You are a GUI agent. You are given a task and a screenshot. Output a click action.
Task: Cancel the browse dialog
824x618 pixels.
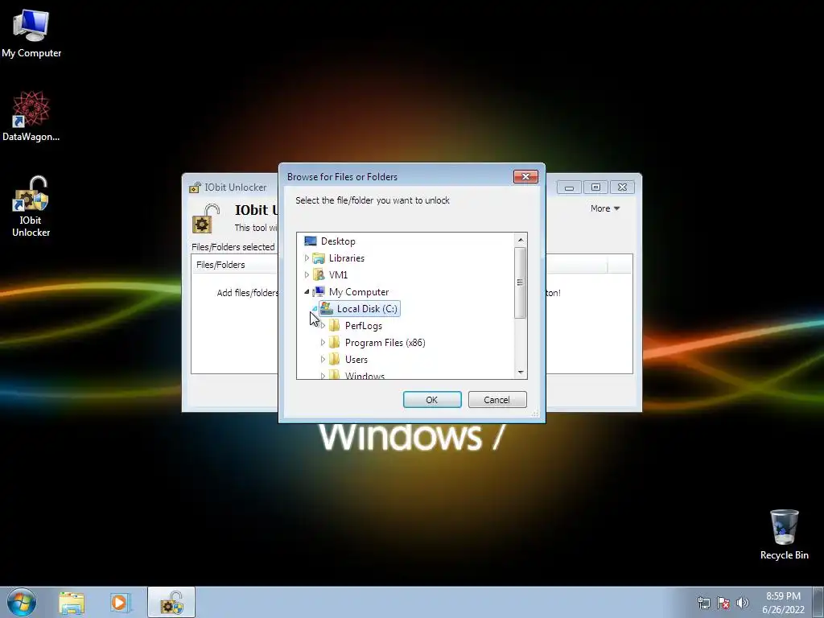tap(497, 400)
